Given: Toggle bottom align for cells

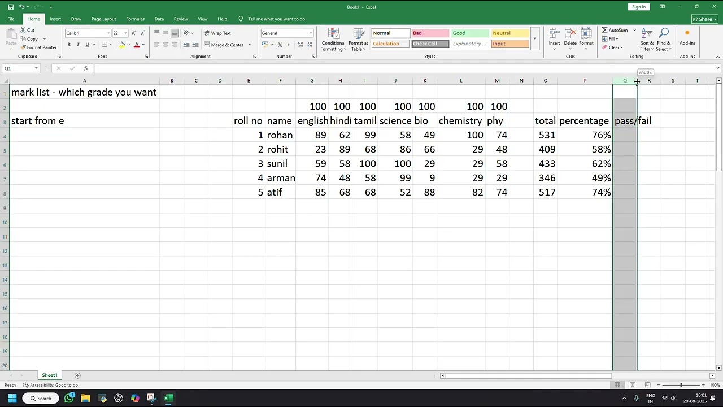Looking at the screenshot, I should (175, 33).
